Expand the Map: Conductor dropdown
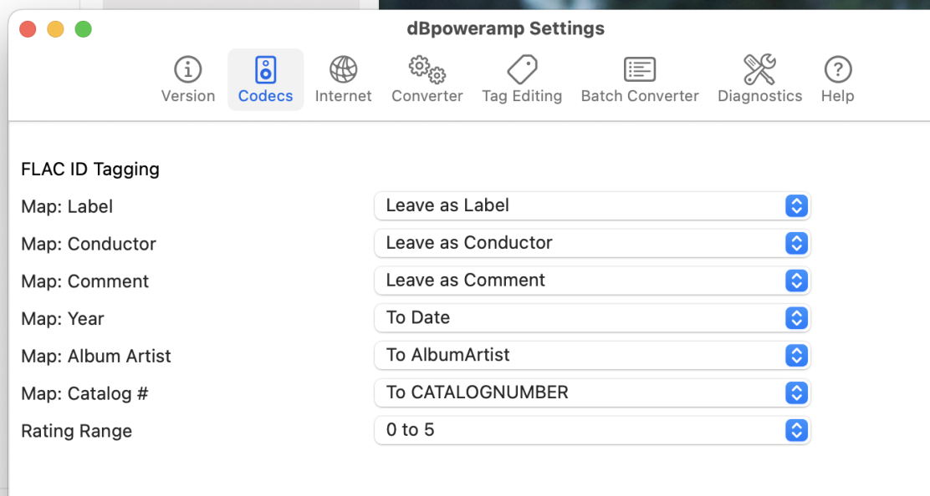This screenshot has height=496, width=930. click(592, 243)
